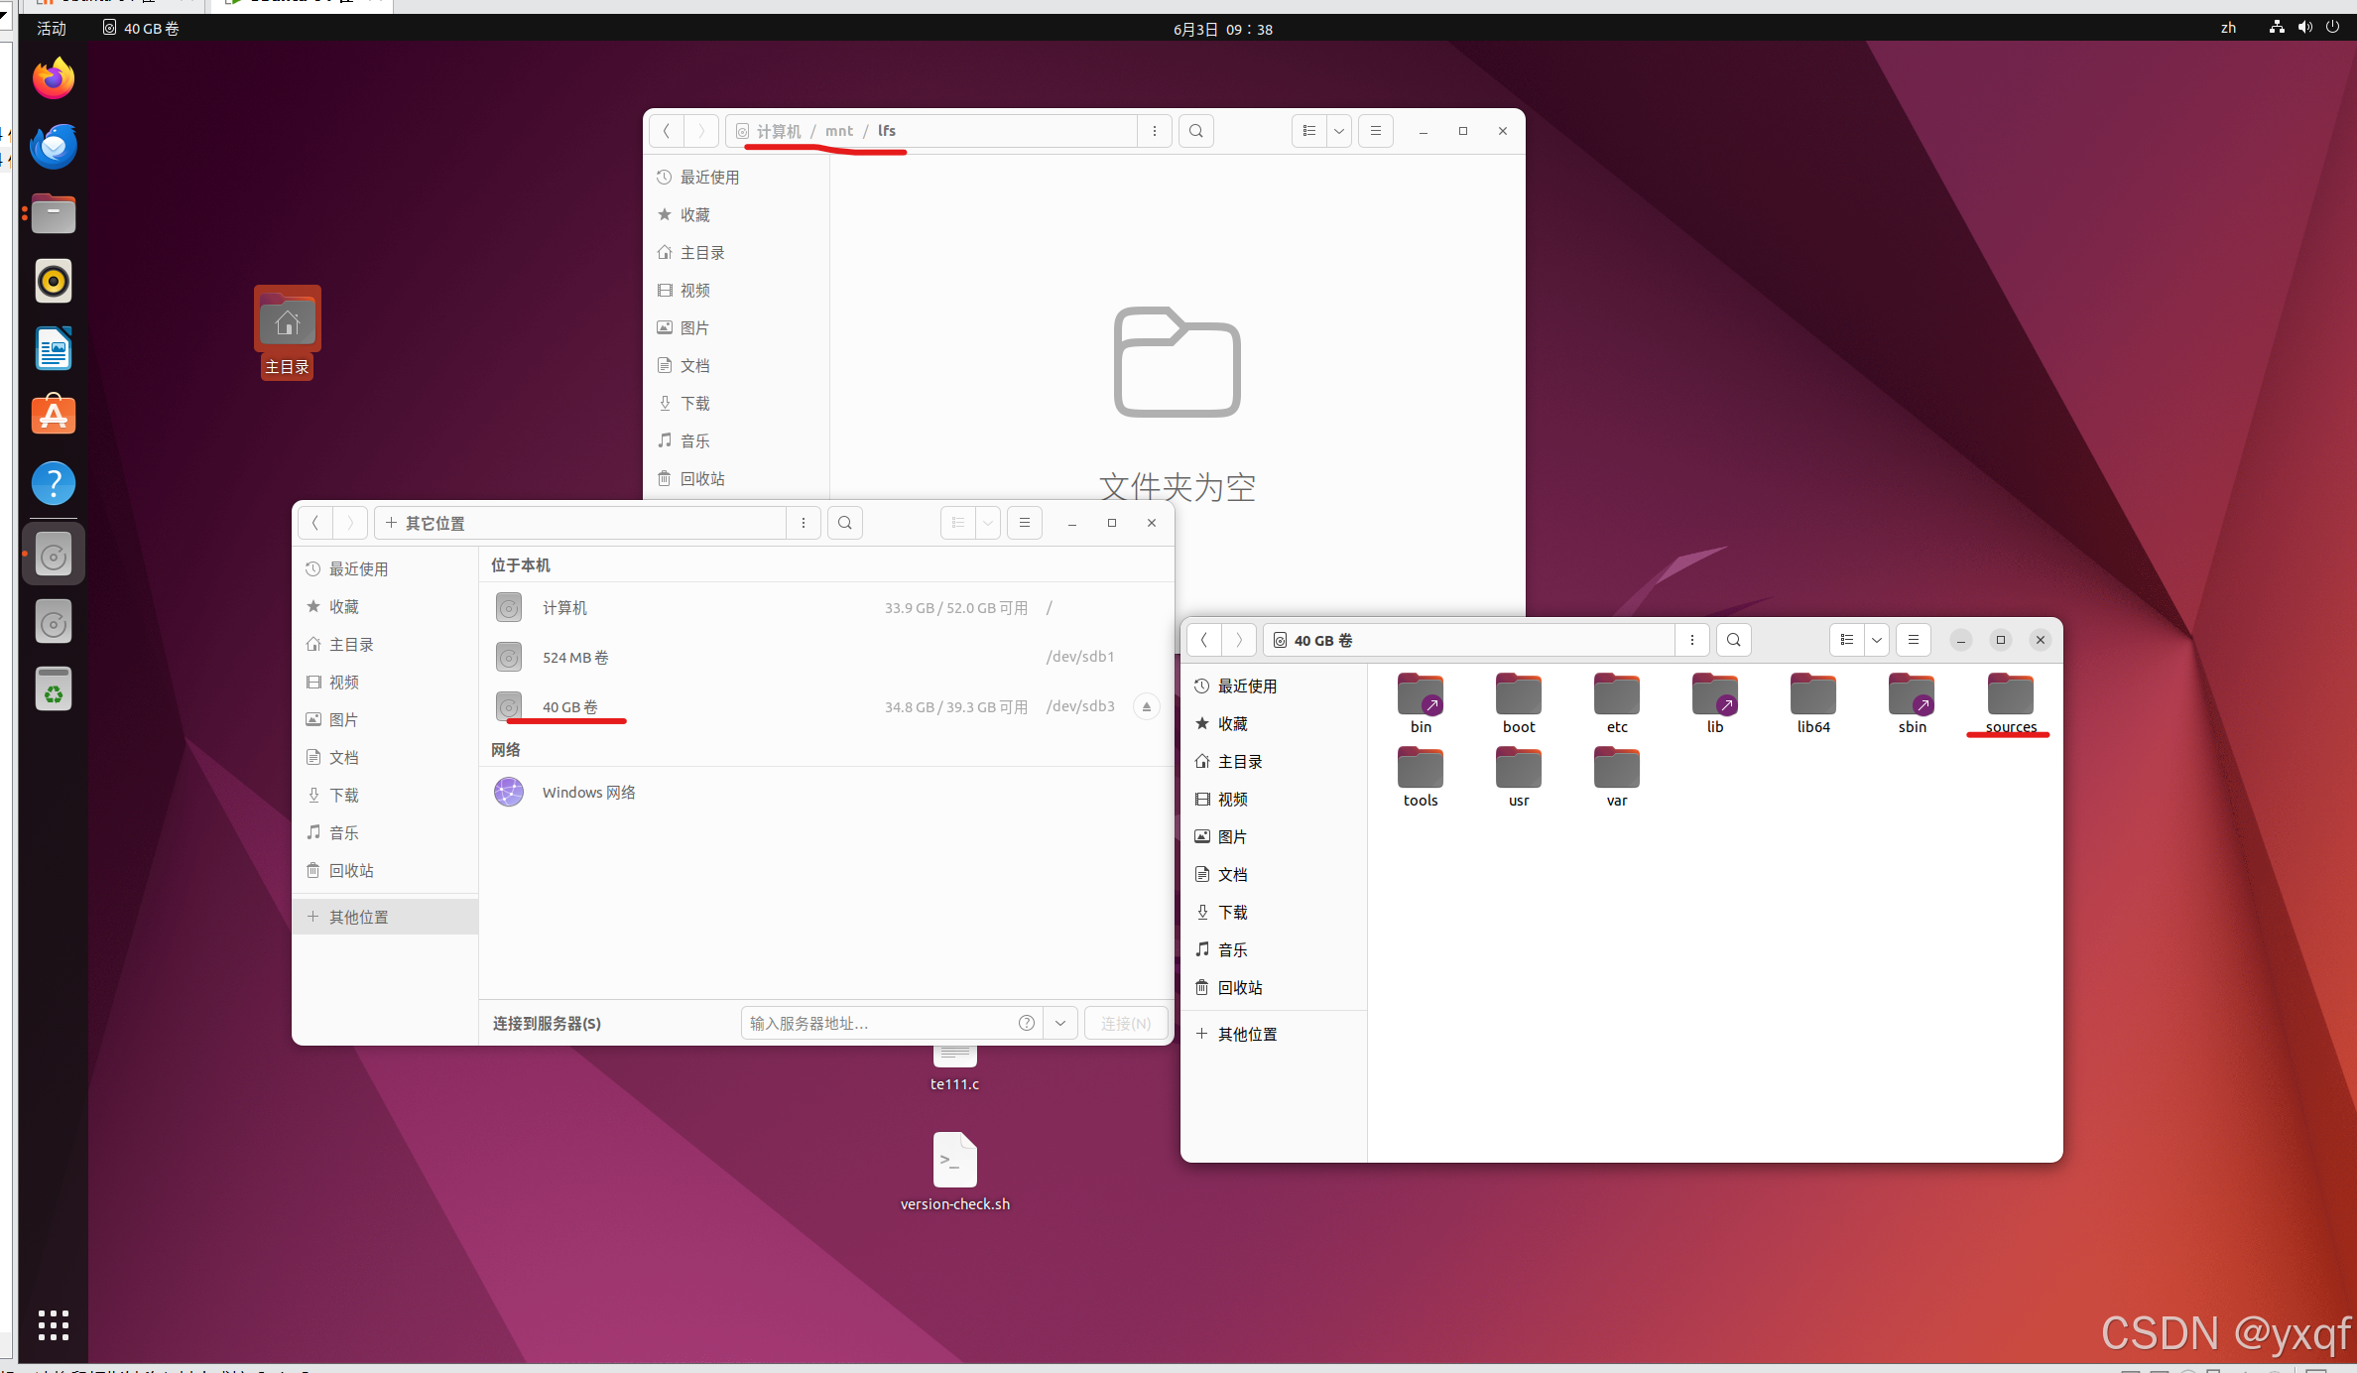
Task: Eject the 40 GB volume
Action: tap(1147, 706)
